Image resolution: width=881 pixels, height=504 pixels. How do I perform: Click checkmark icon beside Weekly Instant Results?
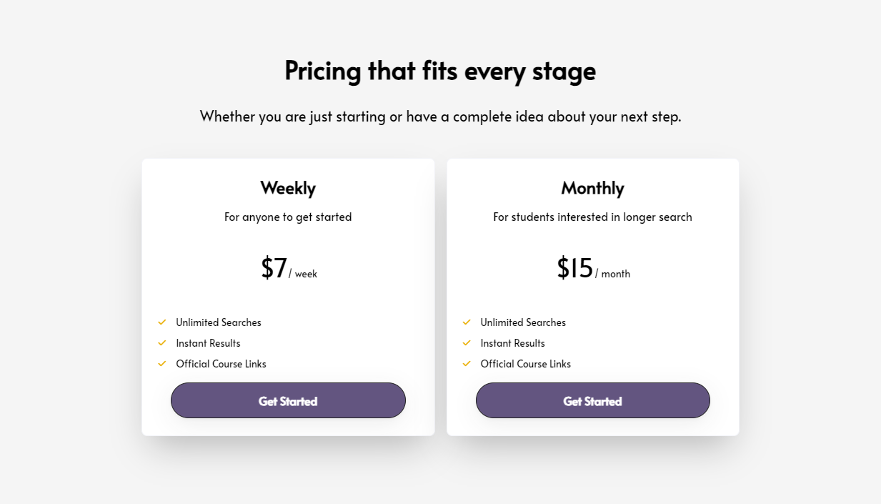coord(162,343)
